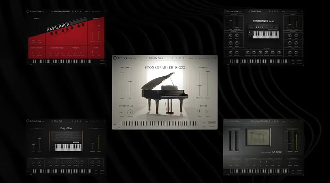Toggle the Phaser effect switch in Basslinien
Screen dimensions: 330x183
tap(40, 40)
